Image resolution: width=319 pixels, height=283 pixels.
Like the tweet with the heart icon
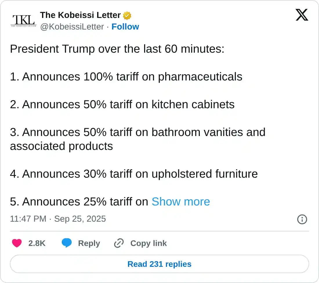pyautogui.click(x=17, y=243)
